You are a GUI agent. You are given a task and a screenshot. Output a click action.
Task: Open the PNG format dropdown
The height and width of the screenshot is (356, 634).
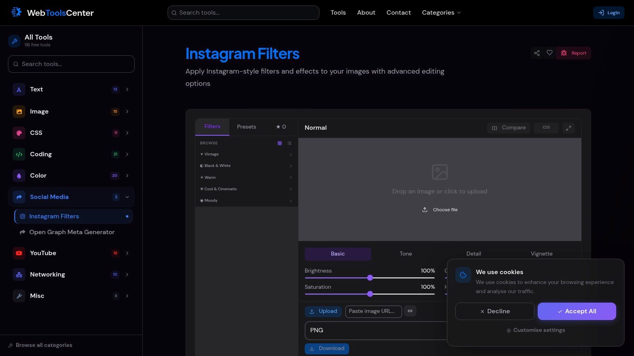pyautogui.click(x=376, y=330)
